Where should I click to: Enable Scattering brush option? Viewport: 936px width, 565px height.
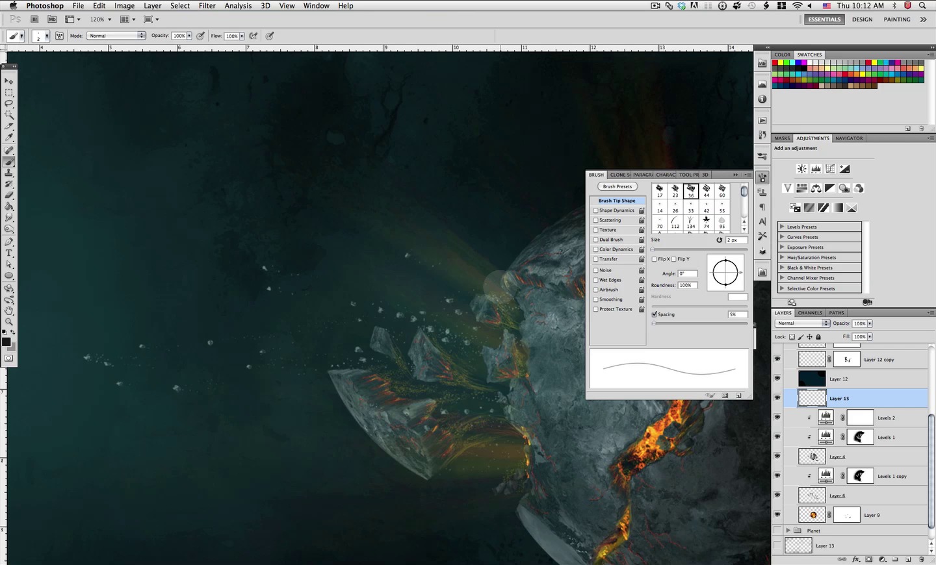click(x=595, y=220)
